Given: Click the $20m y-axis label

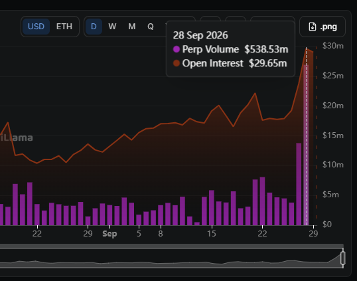Looking at the screenshot, I should [x=333, y=106].
